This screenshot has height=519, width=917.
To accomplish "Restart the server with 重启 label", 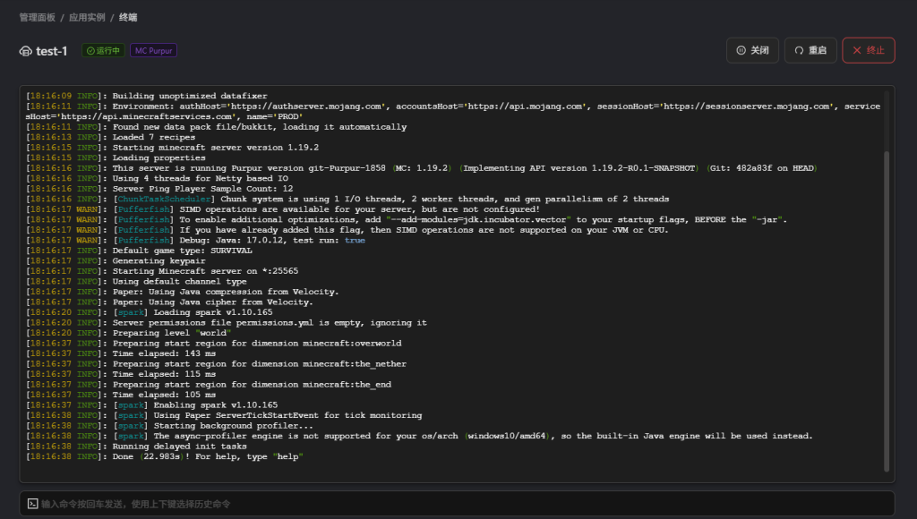I will (817, 51).
